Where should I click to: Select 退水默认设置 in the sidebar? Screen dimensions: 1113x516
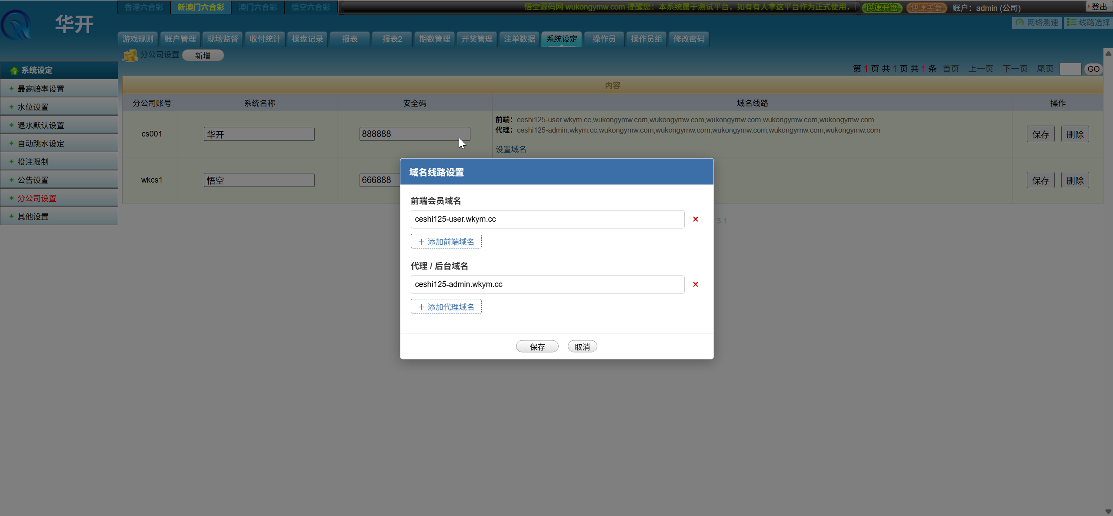pos(59,125)
